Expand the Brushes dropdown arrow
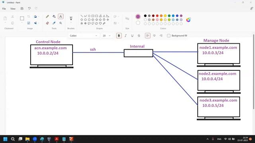Viewport: 255px width, 143px height. 71,23
